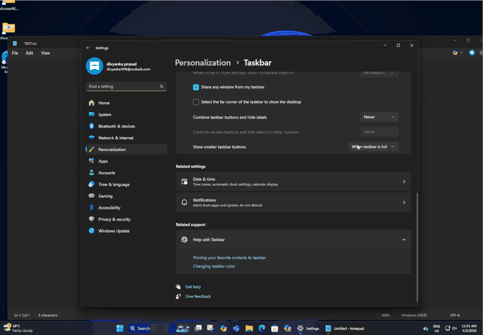Switch to the Settings taskbar button
The width and height of the screenshot is (483, 335).
(307, 329)
